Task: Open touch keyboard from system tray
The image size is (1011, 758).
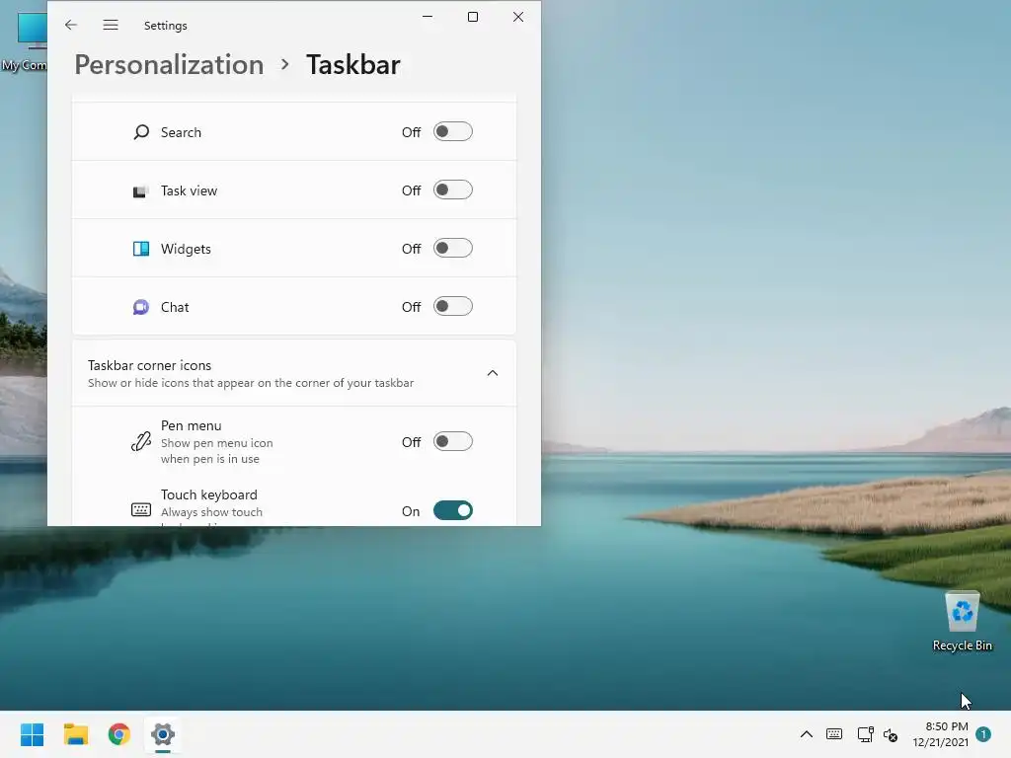Action: tap(833, 734)
